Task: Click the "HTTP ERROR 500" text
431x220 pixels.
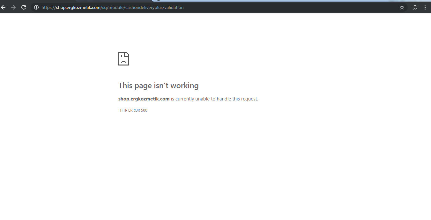Action: point(133,110)
